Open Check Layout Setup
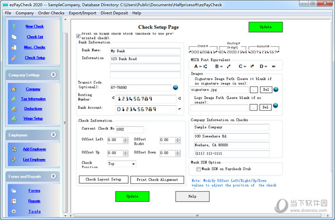335x220 pixels. pos(104,179)
